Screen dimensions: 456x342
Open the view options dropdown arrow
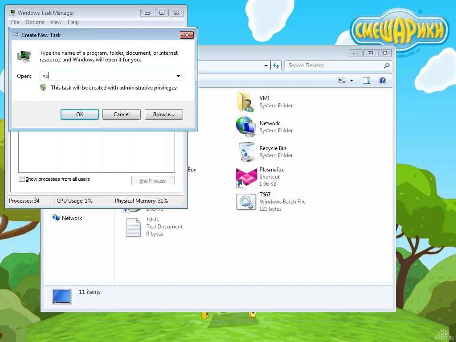351,81
